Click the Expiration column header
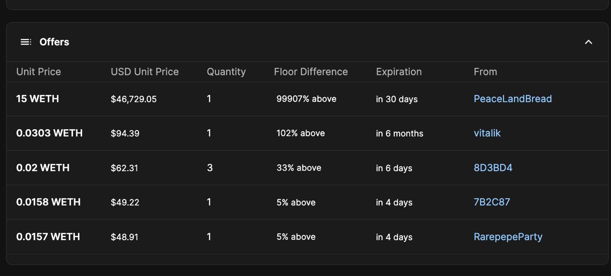 [x=399, y=72]
